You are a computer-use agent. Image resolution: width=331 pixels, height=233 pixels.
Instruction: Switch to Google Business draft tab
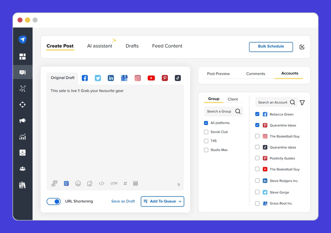click(x=124, y=78)
